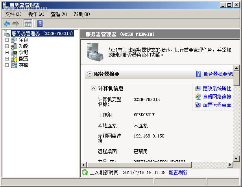The width and height of the screenshot is (242, 187).
Task: Click the blue help toolbar icon
Action: pyautogui.click(x=40, y=24)
